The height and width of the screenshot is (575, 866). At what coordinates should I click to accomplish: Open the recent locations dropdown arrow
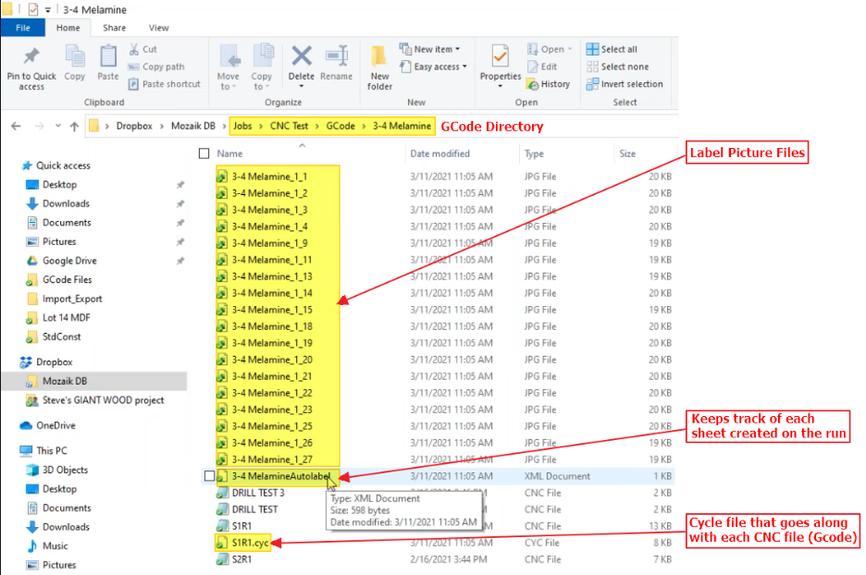[58, 127]
